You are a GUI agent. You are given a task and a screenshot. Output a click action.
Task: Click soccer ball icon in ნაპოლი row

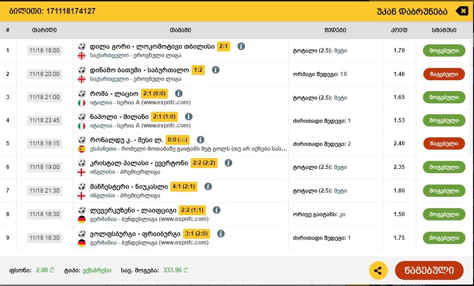pyautogui.click(x=82, y=117)
